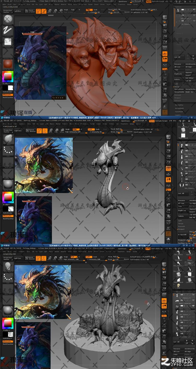The image size is (196, 369).
Task: Open the stroke type thumbnail in top window
Action: pos(8,31)
